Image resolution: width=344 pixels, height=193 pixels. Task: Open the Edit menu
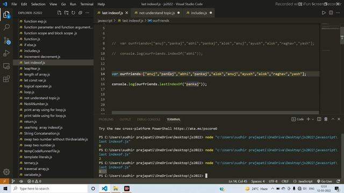coord(24,4)
